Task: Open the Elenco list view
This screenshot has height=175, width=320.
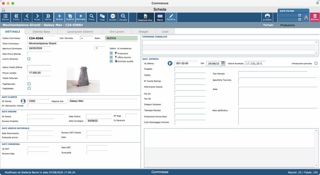Action: (5, 17)
